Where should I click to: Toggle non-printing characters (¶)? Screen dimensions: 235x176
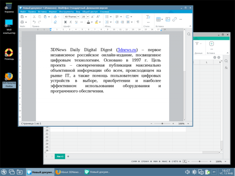point(138,22)
